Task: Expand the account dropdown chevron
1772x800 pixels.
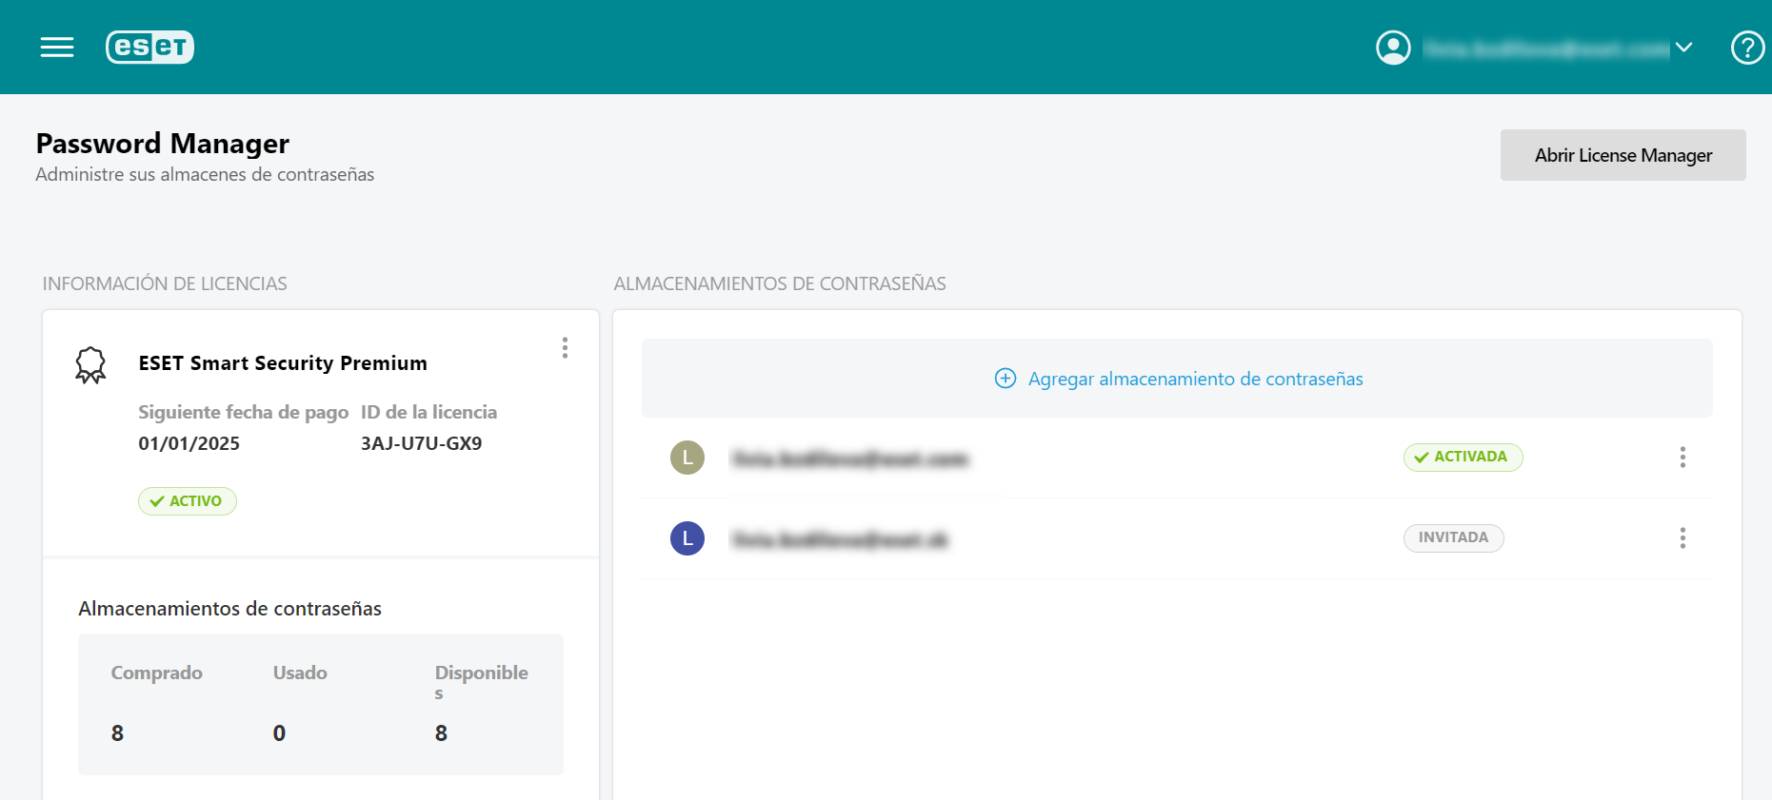Action: click(1683, 47)
